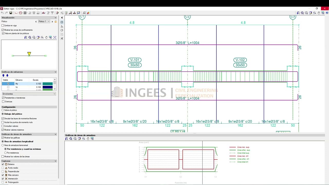This screenshot has height=185, width=329.
Task: Click the previous zoom icon in the top-right toolbar
Action: (x=298, y=13)
